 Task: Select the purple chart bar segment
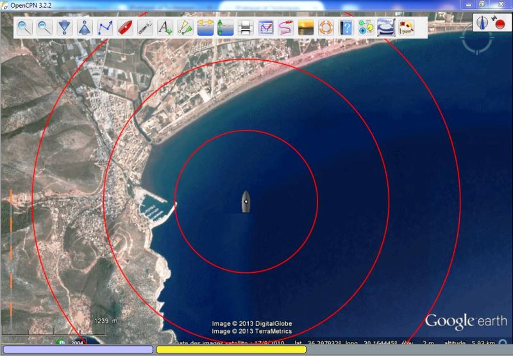(78, 350)
